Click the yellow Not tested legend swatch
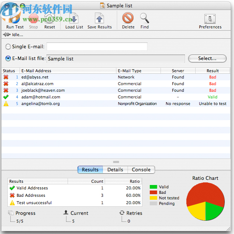The width and height of the screenshot is (234, 234). click(153, 198)
